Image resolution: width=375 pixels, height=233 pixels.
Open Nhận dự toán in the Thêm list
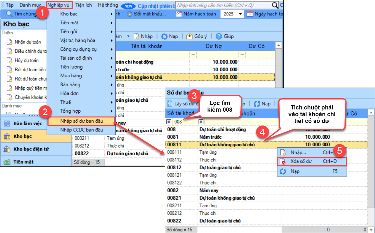click(28, 42)
